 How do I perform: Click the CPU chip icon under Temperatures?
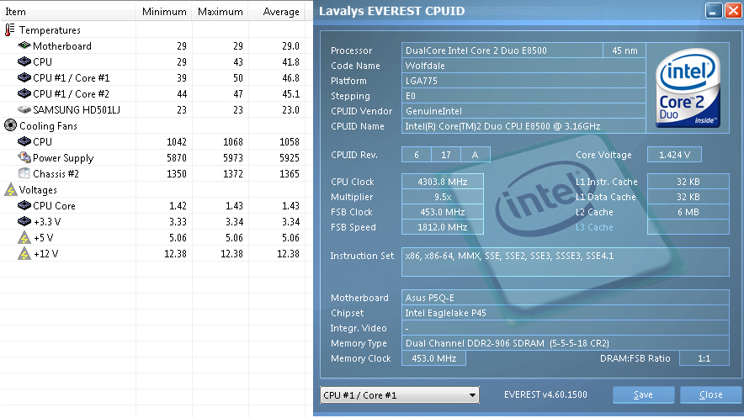click(24, 61)
